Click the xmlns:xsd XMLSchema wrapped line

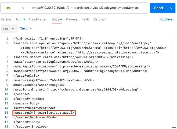93,48
